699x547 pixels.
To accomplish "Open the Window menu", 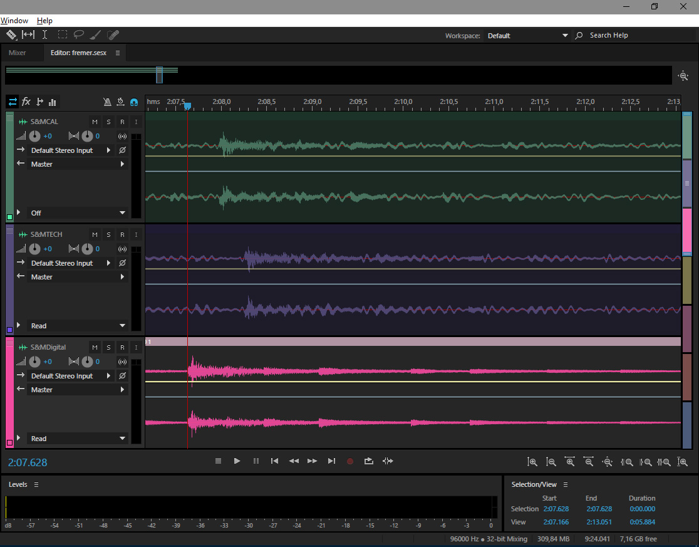I will pyautogui.click(x=14, y=21).
